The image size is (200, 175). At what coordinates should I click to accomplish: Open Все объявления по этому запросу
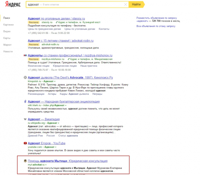156,26
